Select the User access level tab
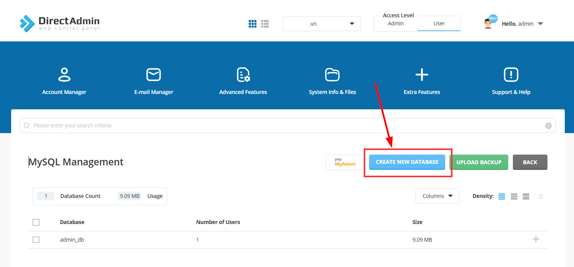The width and height of the screenshot is (574, 267). tap(439, 23)
